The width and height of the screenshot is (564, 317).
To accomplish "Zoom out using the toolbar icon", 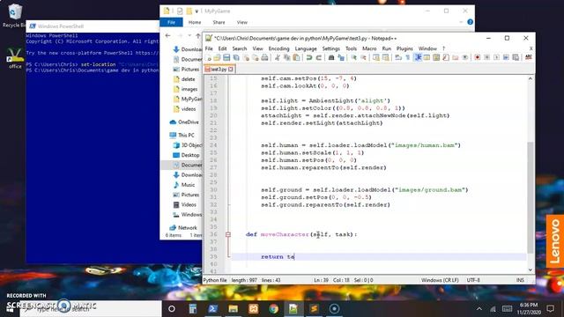I will coord(364,57).
